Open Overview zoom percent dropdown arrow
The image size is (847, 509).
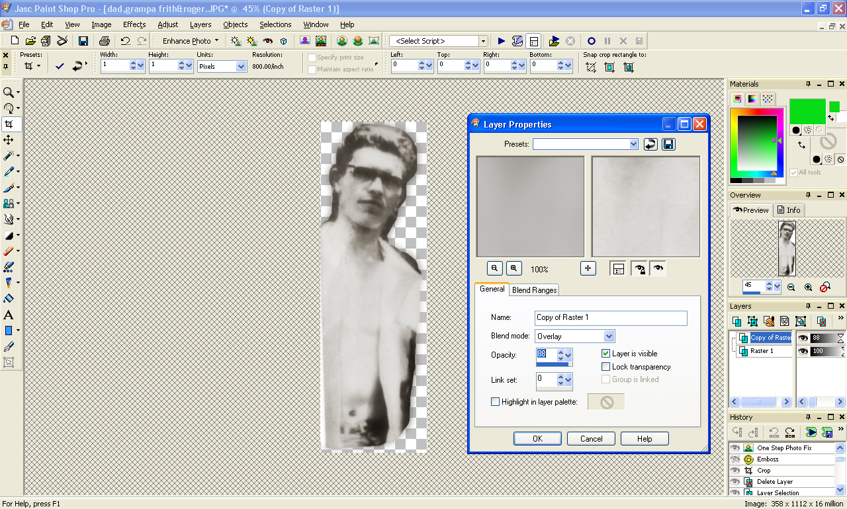click(777, 287)
